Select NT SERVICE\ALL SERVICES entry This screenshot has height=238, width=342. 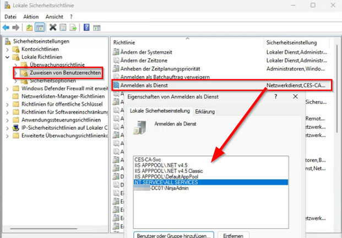tap(211, 182)
